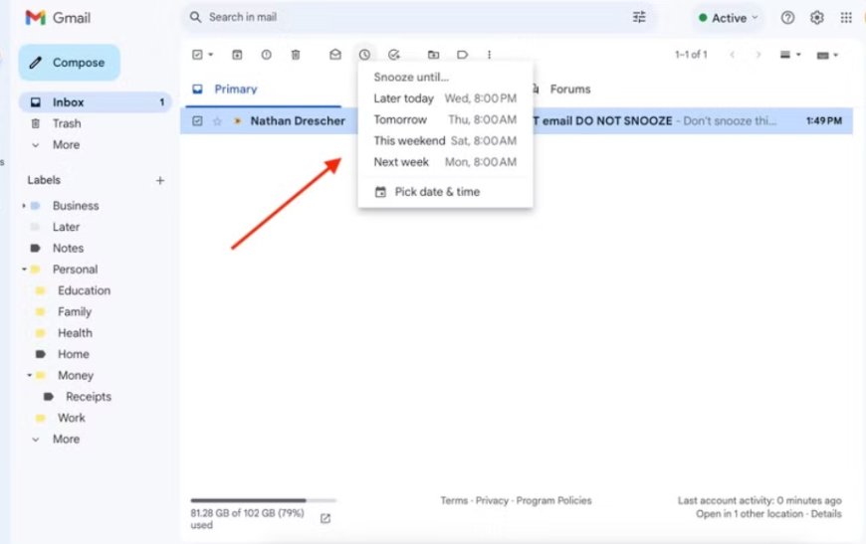Toggle the select-all checkbox in the toolbar
The width and height of the screenshot is (866, 544).
pos(197,55)
